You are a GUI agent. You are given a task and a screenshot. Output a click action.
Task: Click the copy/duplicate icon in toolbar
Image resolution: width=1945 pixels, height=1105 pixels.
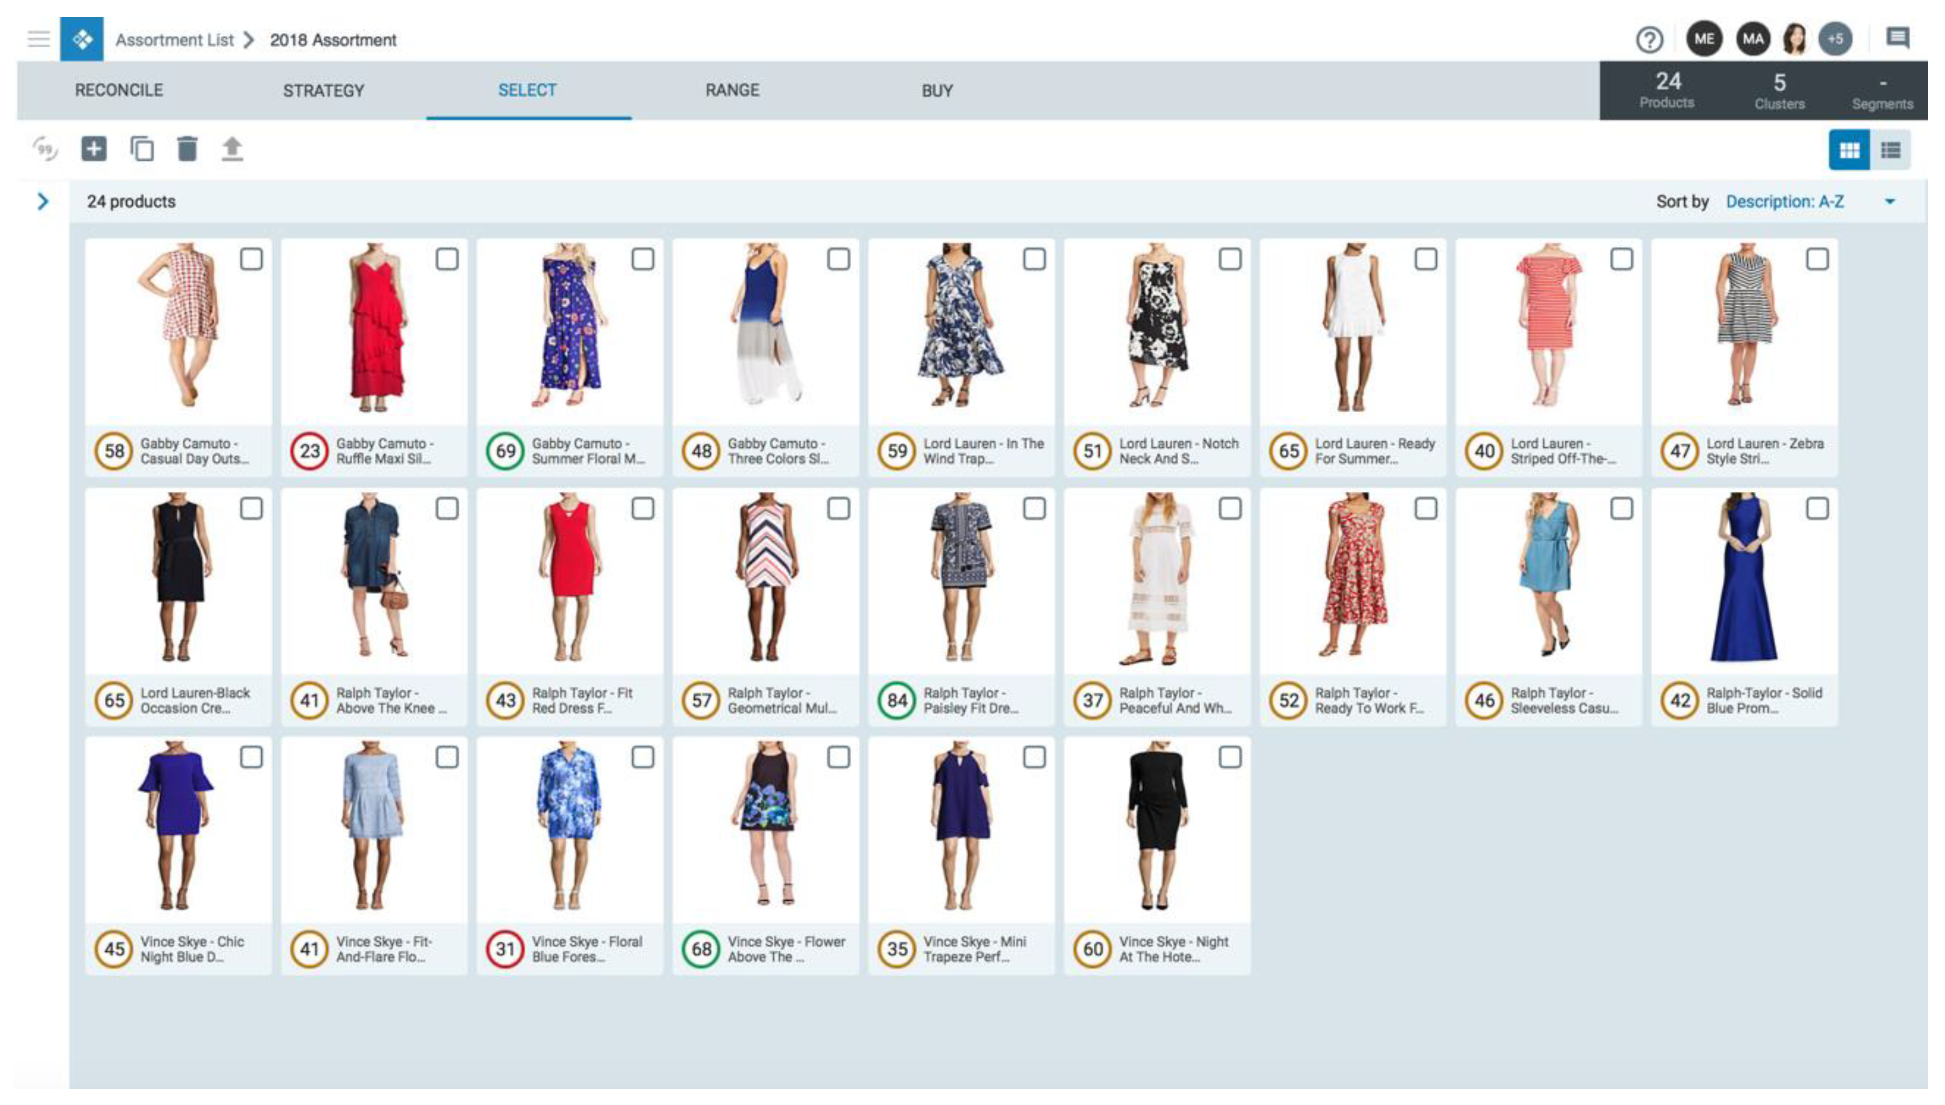pyautogui.click(x=141, y=149)
